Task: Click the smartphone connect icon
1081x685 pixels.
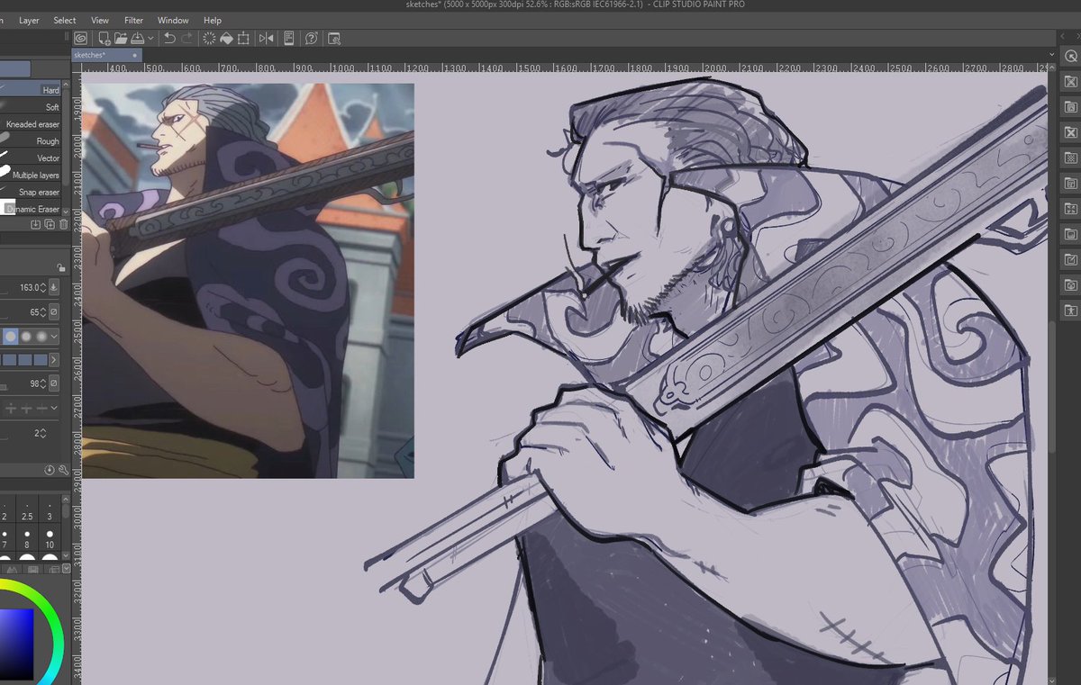Action: (288, 38)
